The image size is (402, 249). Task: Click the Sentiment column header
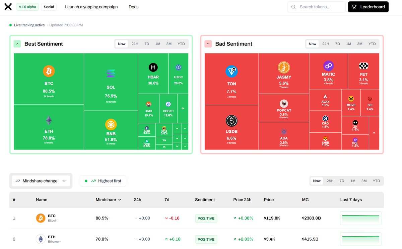[205, 200]
